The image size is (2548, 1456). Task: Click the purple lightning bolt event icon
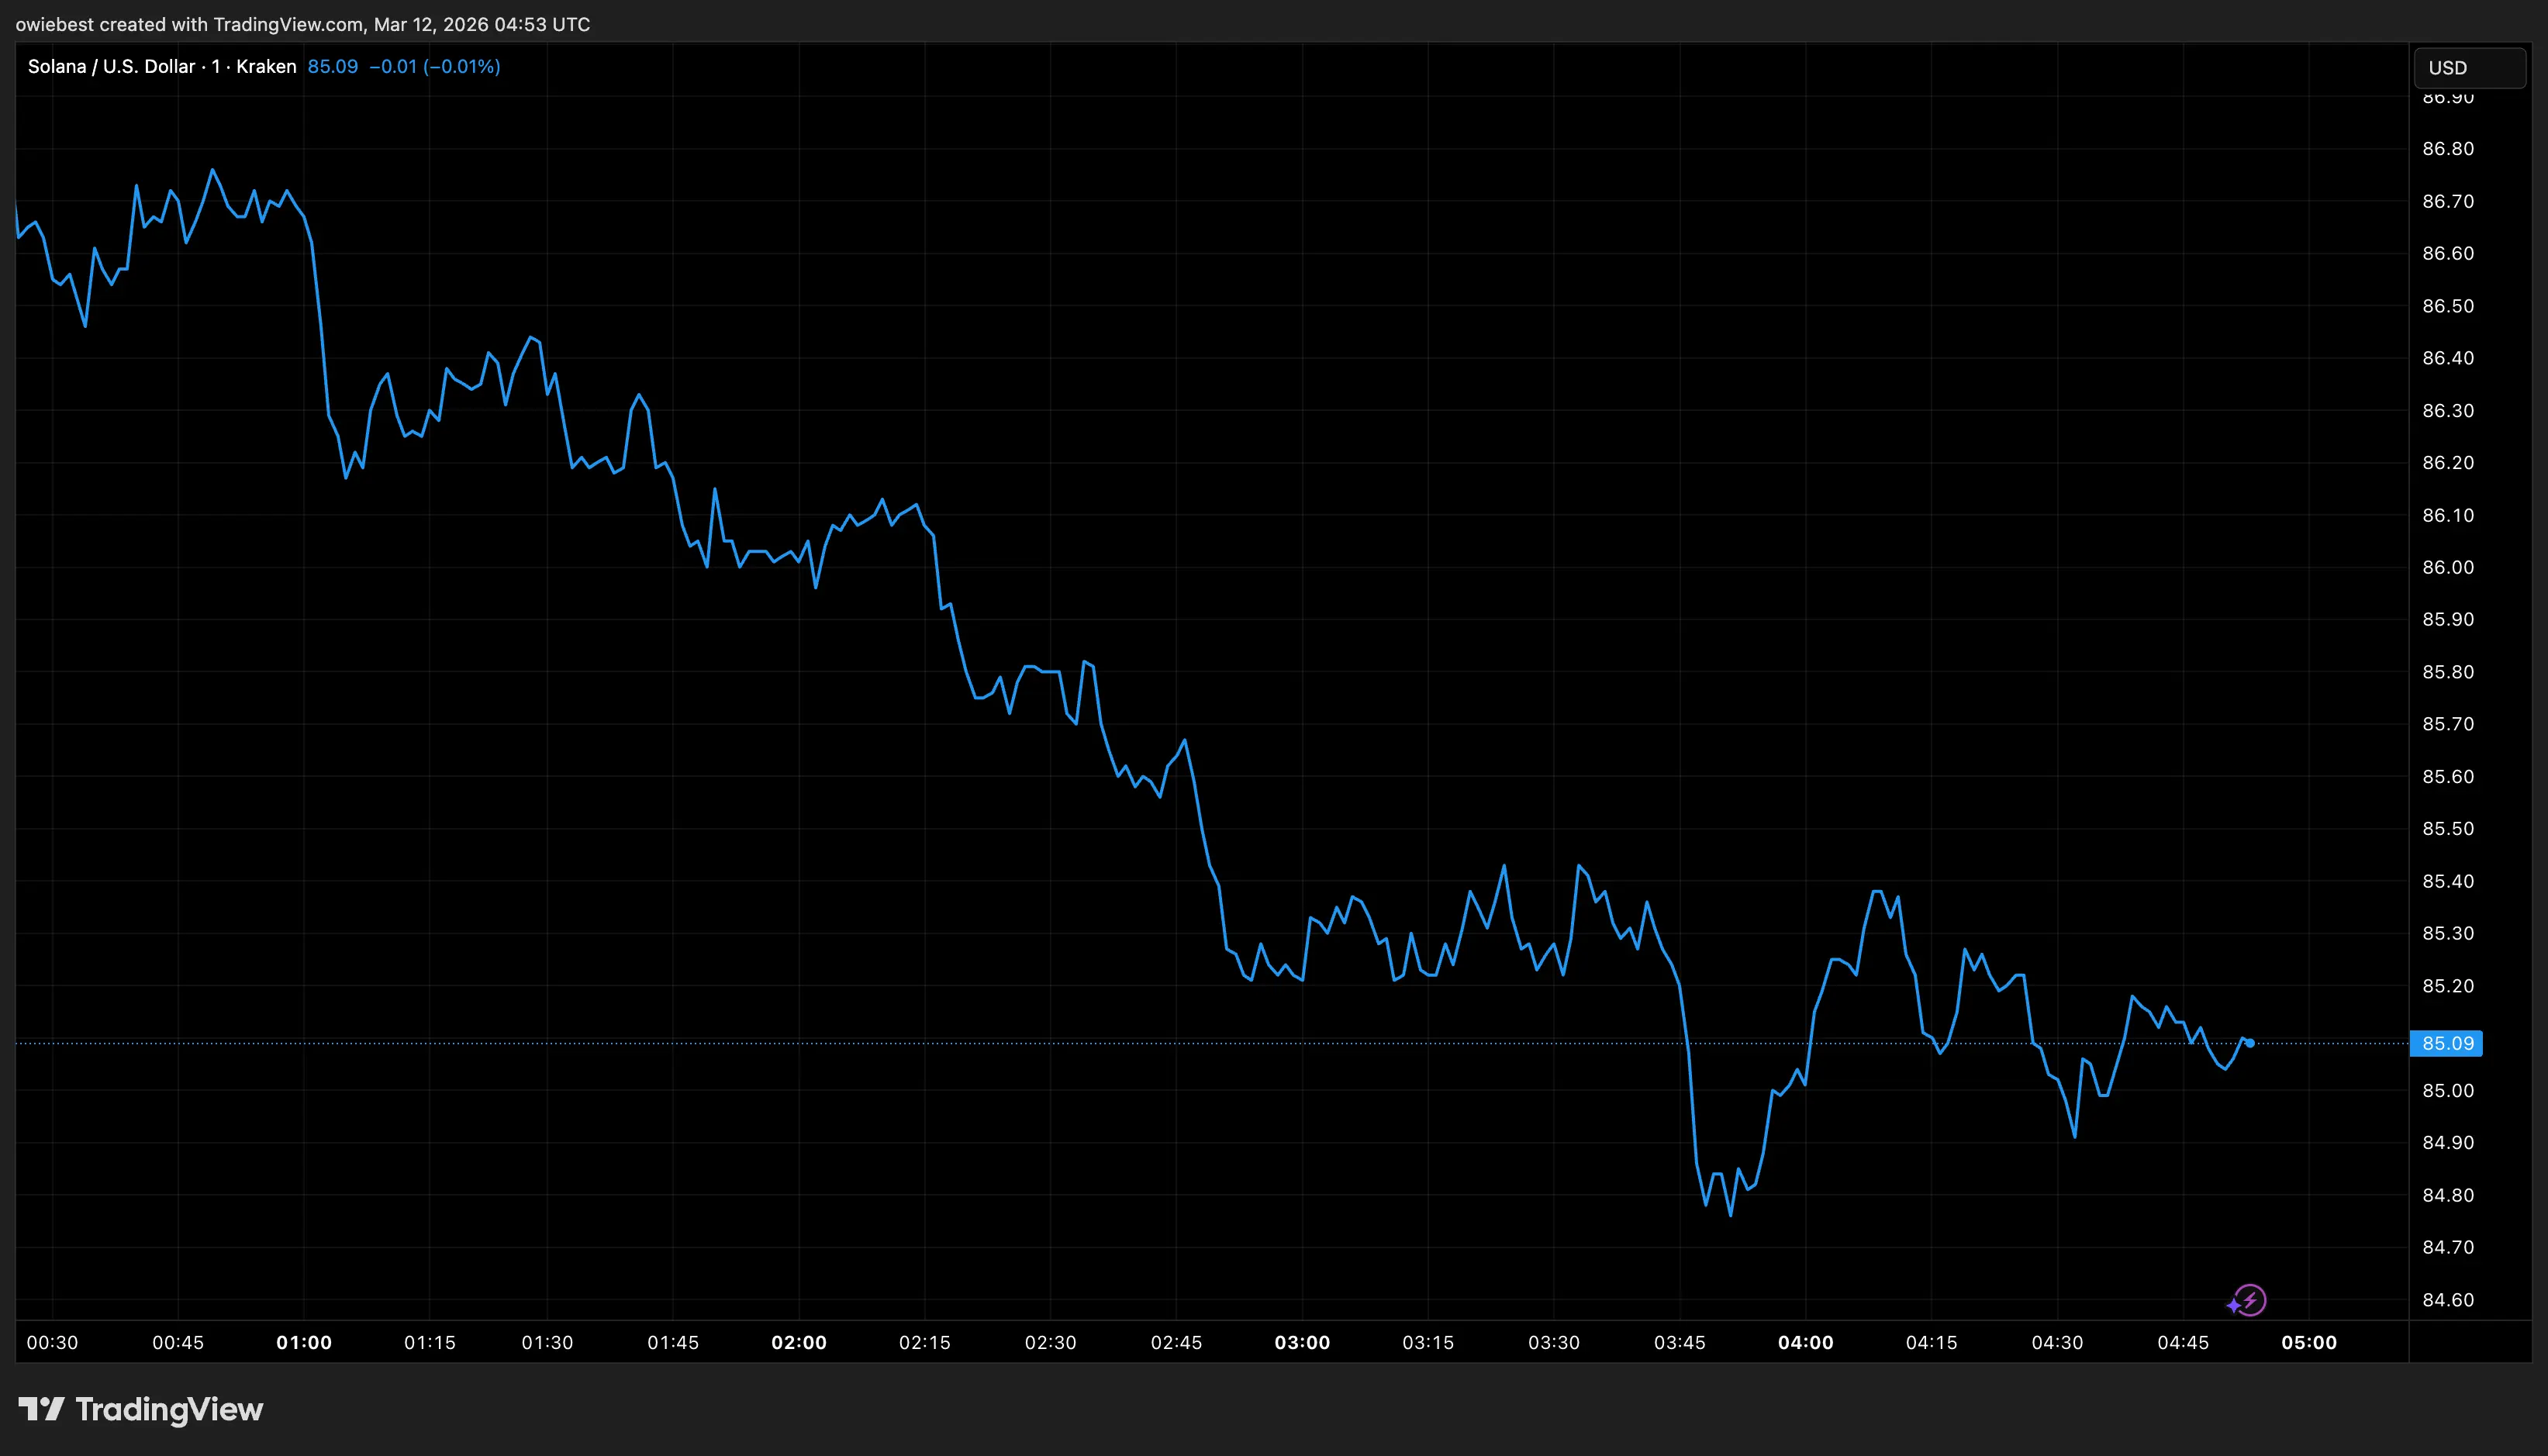pyautogui.click(x=2250, y=1300)
